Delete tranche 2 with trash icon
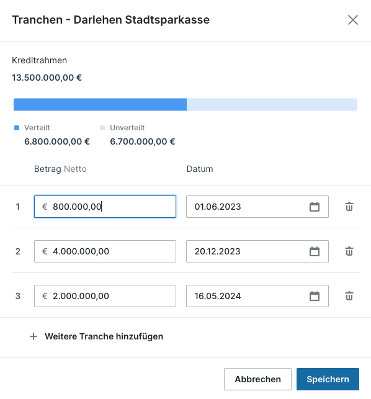The height and width of the screenshot is (399, 371). point(349,251)
